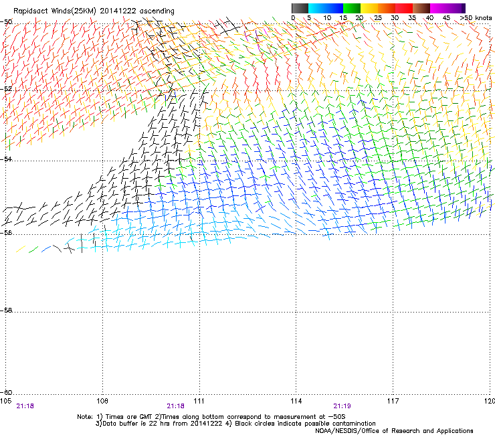Click the cyan-blue 5-15 knots color band
495x435 pixels.
[326, 8]
